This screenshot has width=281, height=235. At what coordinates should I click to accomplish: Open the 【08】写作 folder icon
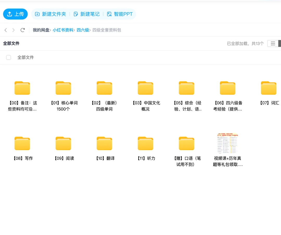tap(22, 143)
